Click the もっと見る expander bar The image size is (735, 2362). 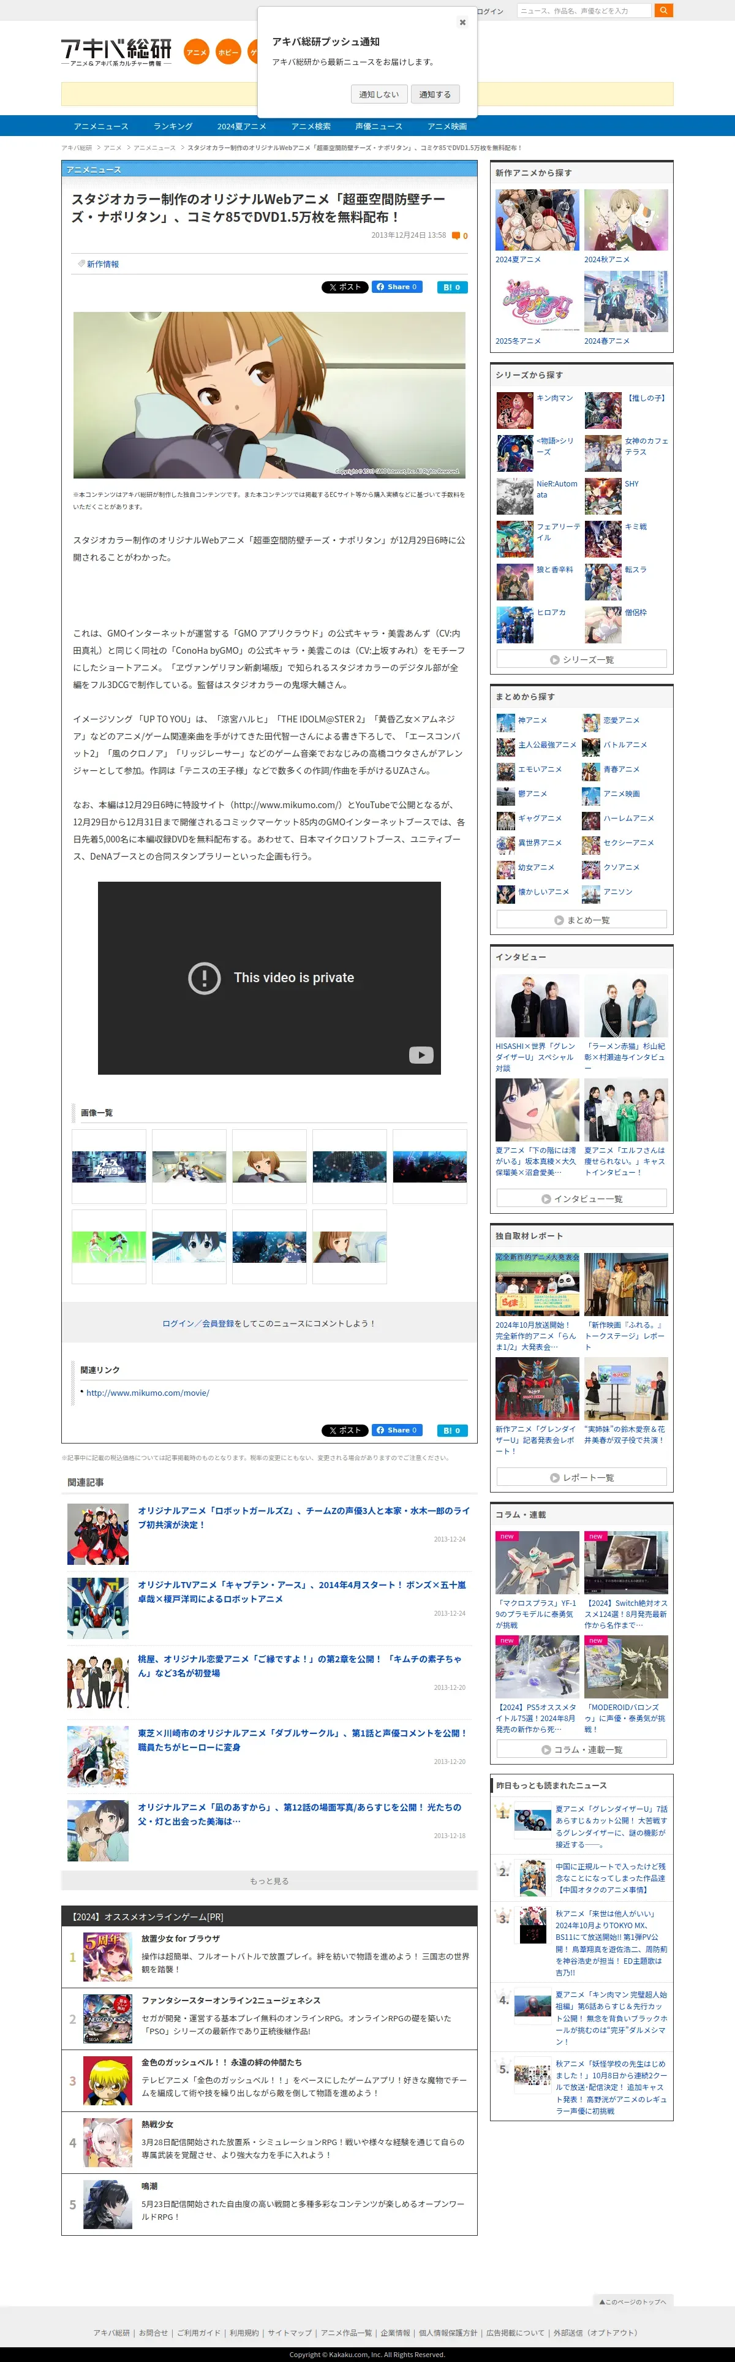[x=269, y=1882]
